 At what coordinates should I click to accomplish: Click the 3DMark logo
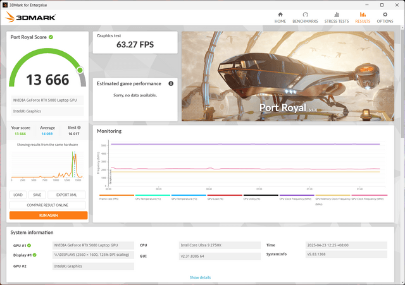(x=30, y=17)
